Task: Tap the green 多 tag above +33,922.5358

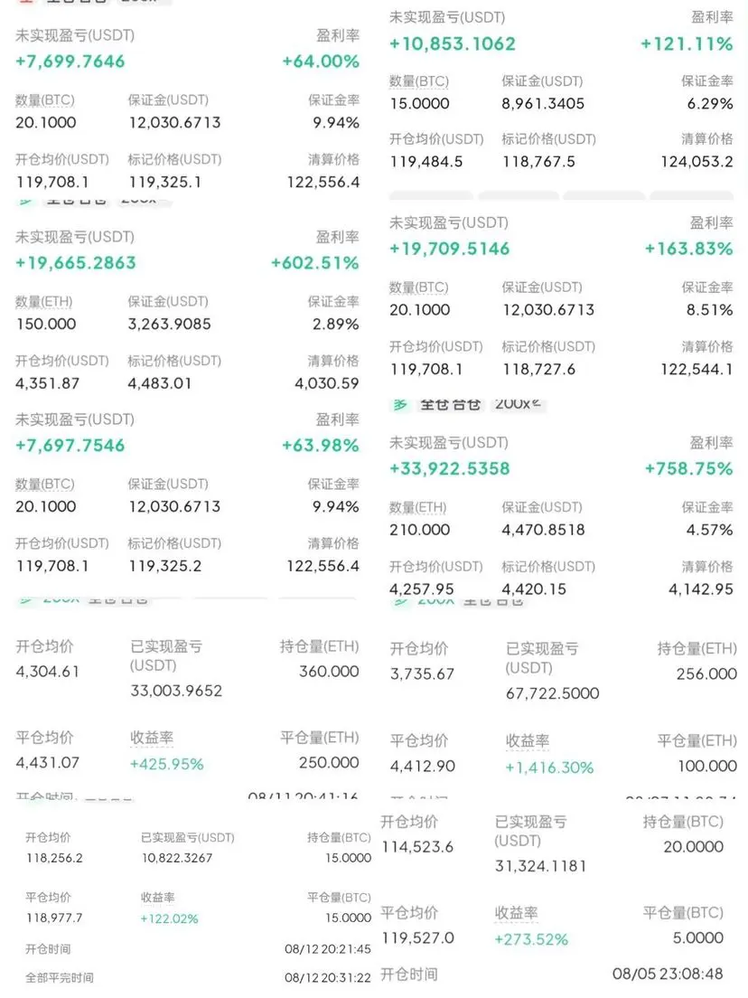Action: point(400,404)
